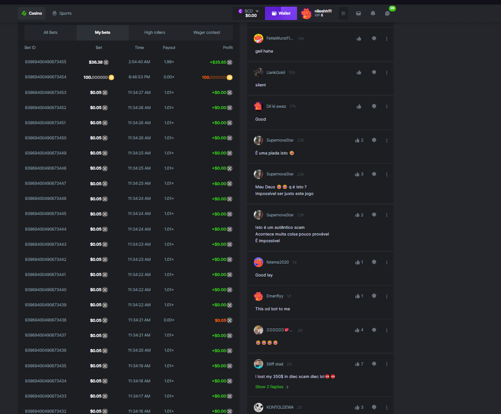Open chat icon with 99 badge

click(x=387, y=13)
